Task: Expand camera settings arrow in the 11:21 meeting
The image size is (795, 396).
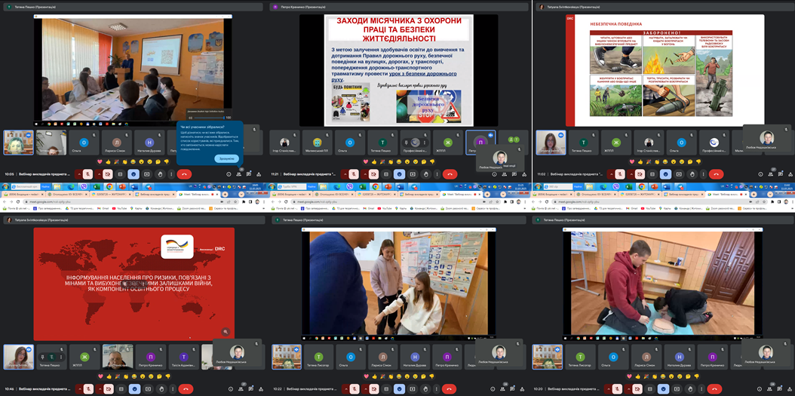Action: click(x=364, y=173)
